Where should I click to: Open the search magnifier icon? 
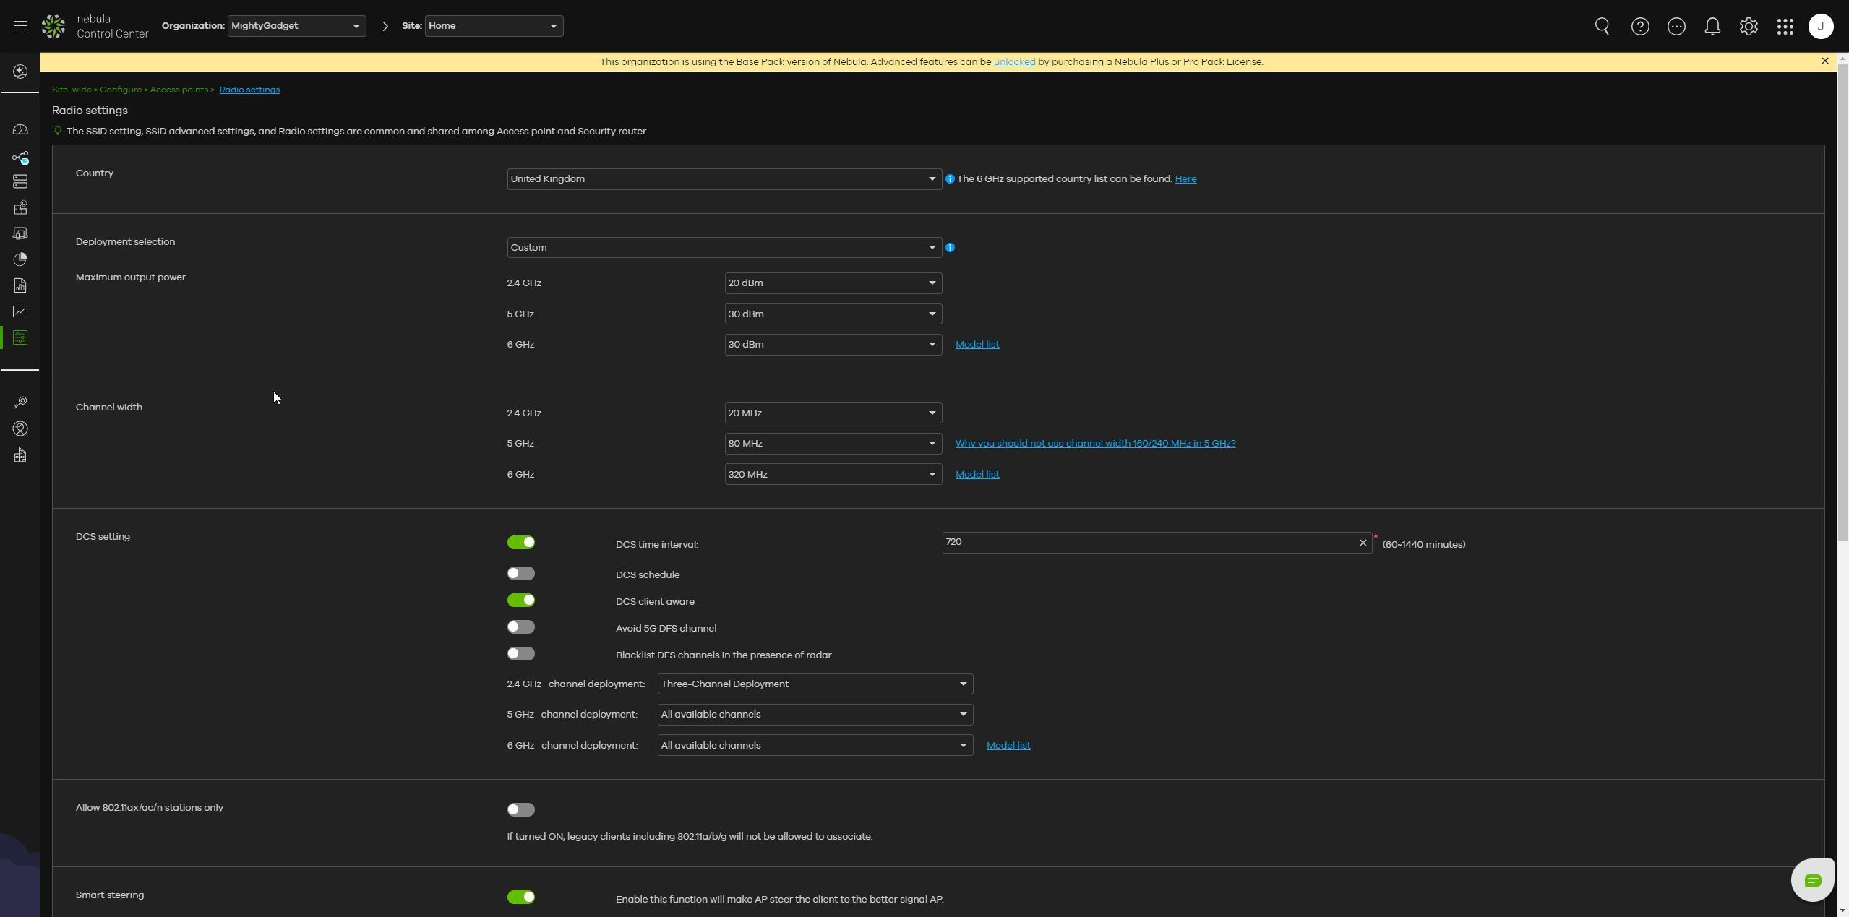(1602, 27)
